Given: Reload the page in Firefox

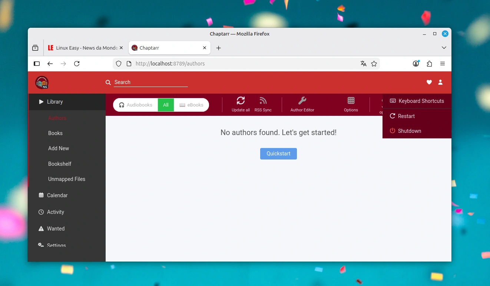Looking at the screenshot, I should [x=77, y=64].
